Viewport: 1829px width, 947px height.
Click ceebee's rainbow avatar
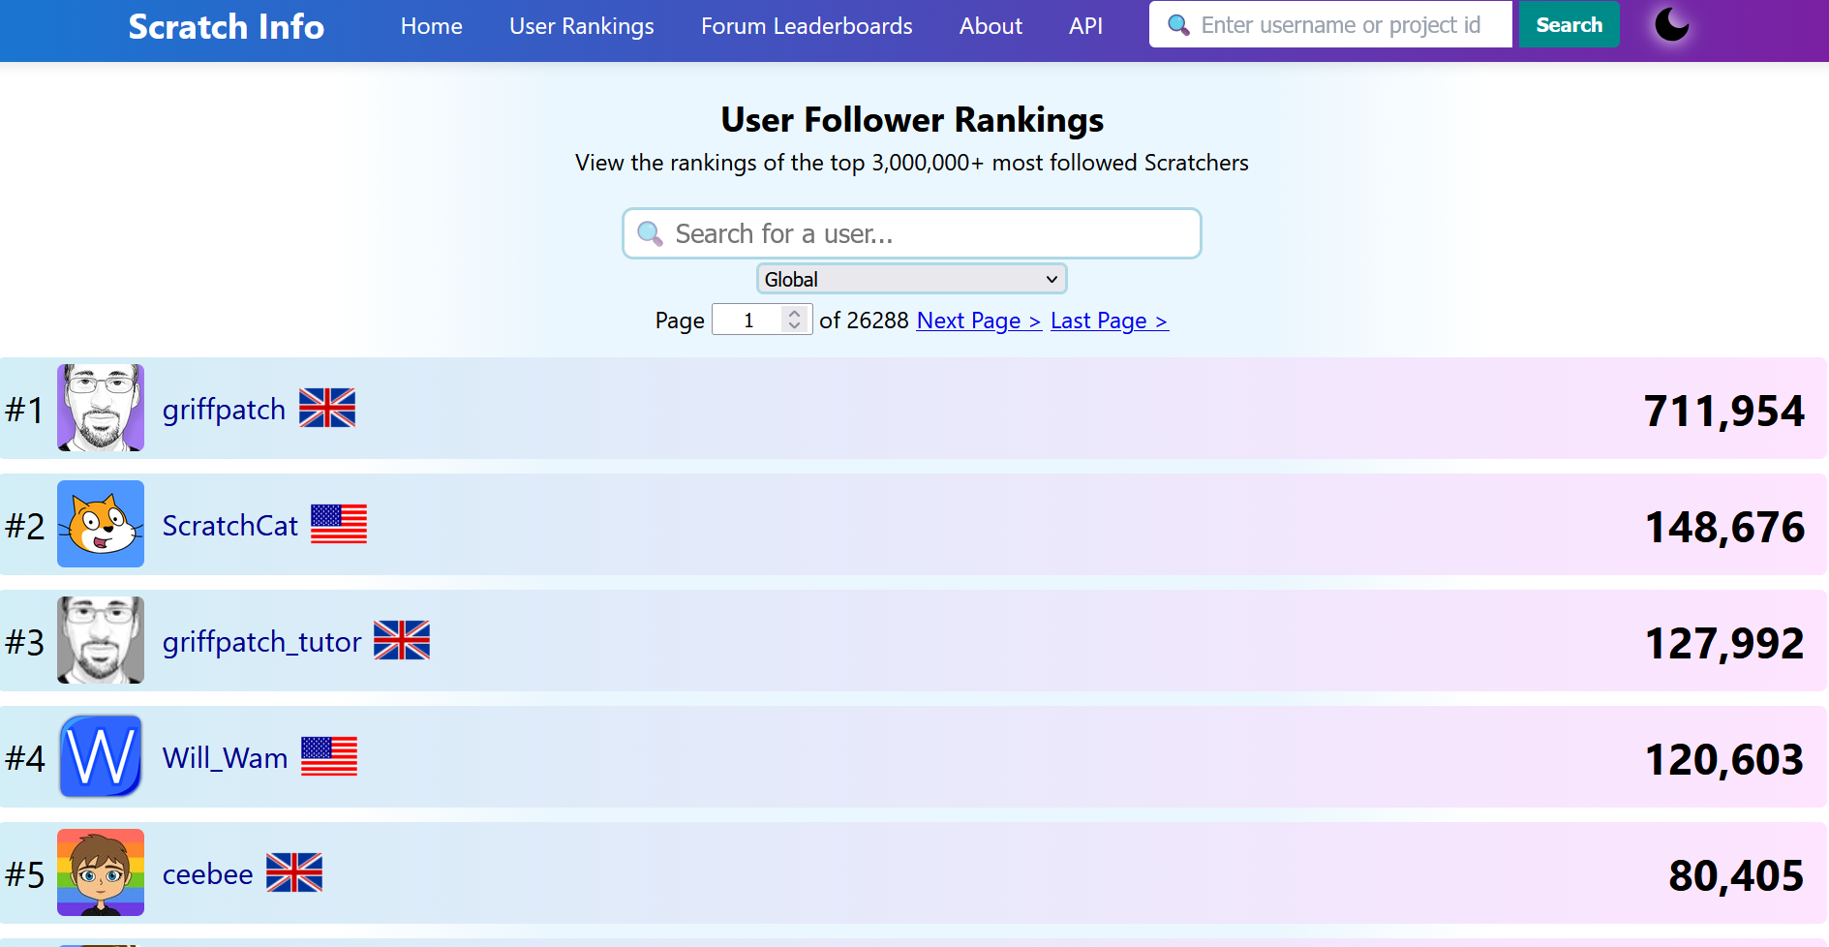(101, 872)
